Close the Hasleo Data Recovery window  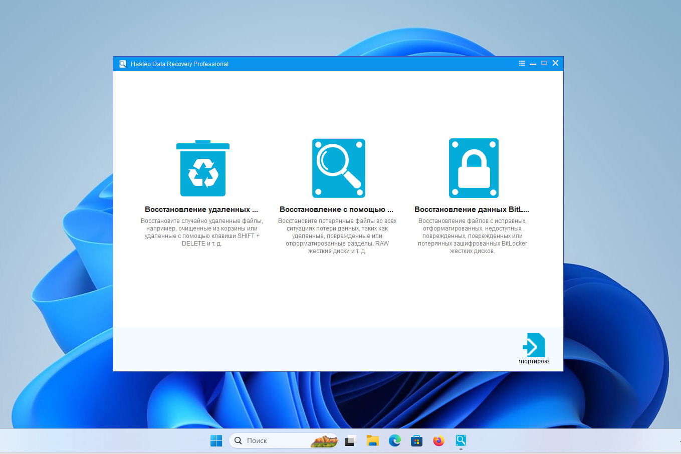(555, 63)
